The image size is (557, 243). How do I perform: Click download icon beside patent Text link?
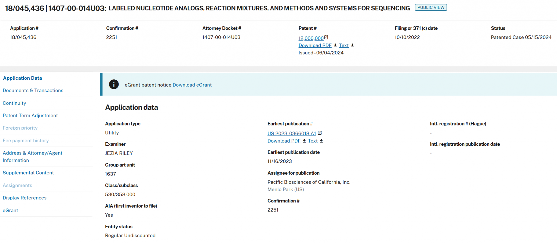[352, 45]
